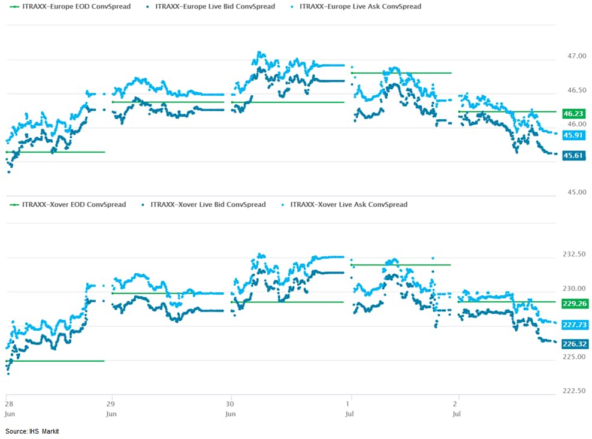Screen dimensions: 592x439
Task: Click the light blue 45.91 ask label
Action: point(573,135)
